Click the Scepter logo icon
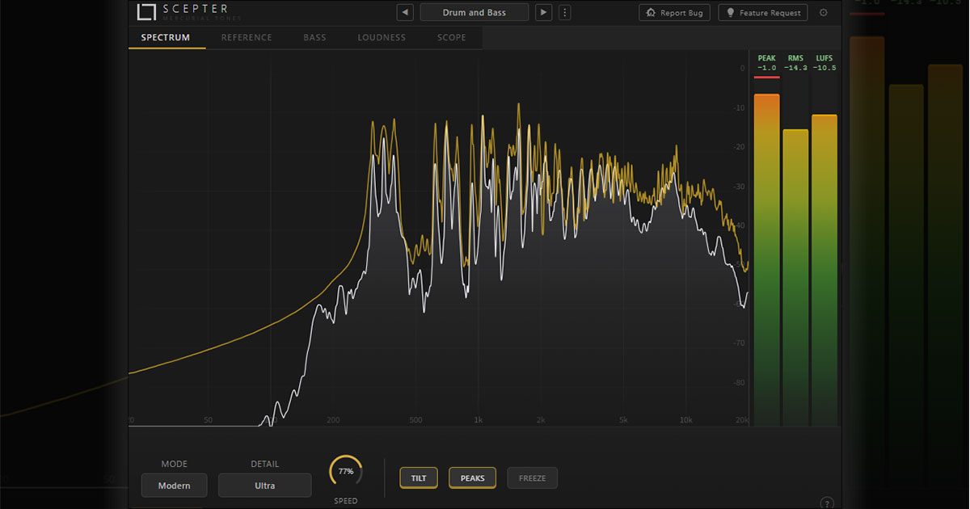Viewport: 970px width, 509px height. [146, 12]
